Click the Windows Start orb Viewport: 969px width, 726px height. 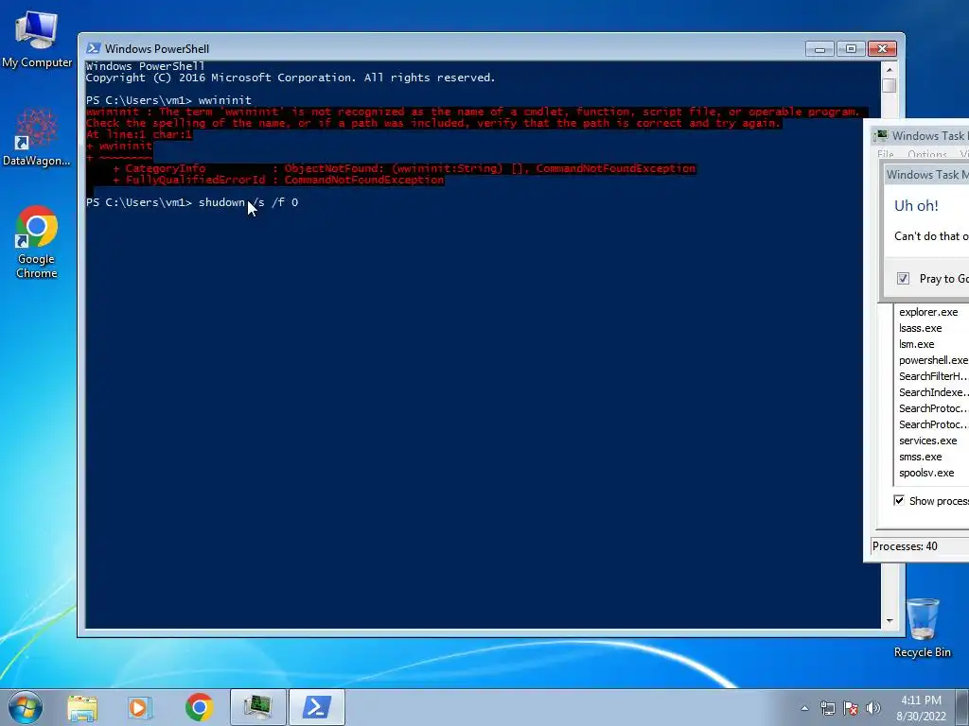tap(26, 707)
